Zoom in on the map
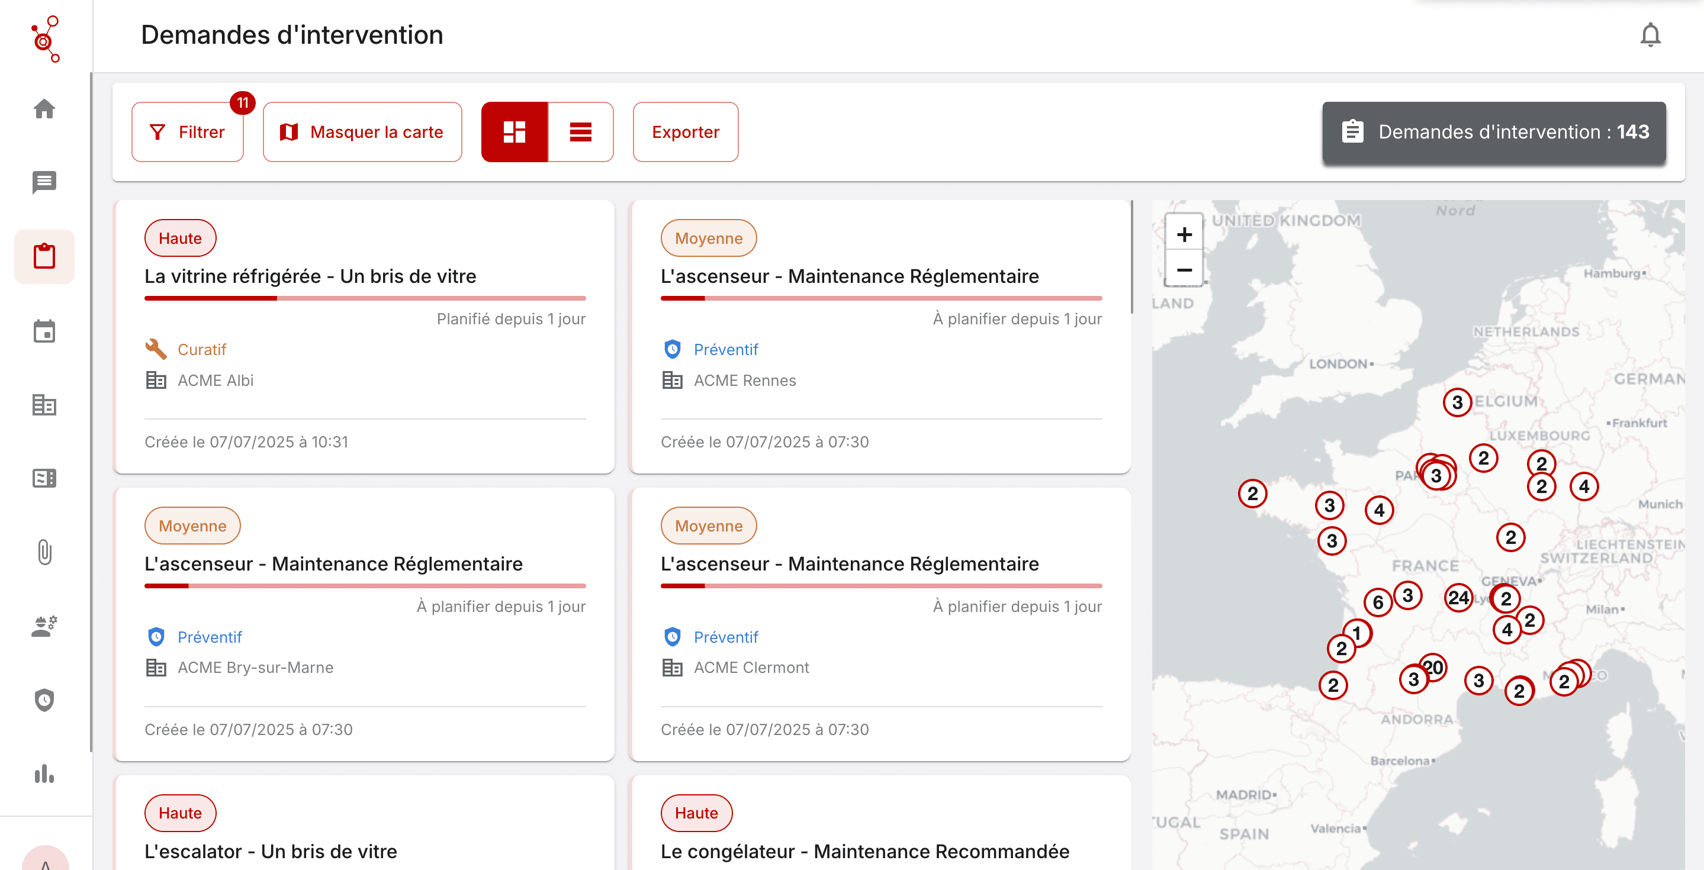This screenshot has height=870, width=1704. [1184, 234]
